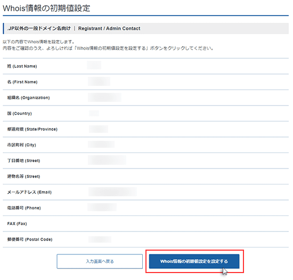Click the instruction line starting 内容をご確認のうえ

[x=108, y=48]
